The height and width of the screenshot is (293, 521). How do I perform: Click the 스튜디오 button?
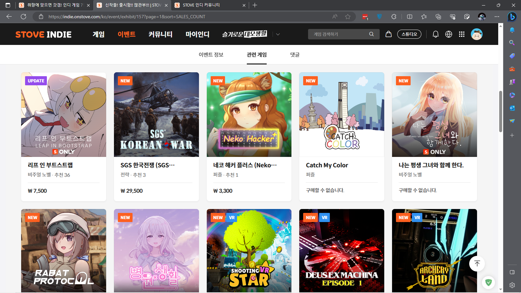pyautogui.click(x=409, y=34)
